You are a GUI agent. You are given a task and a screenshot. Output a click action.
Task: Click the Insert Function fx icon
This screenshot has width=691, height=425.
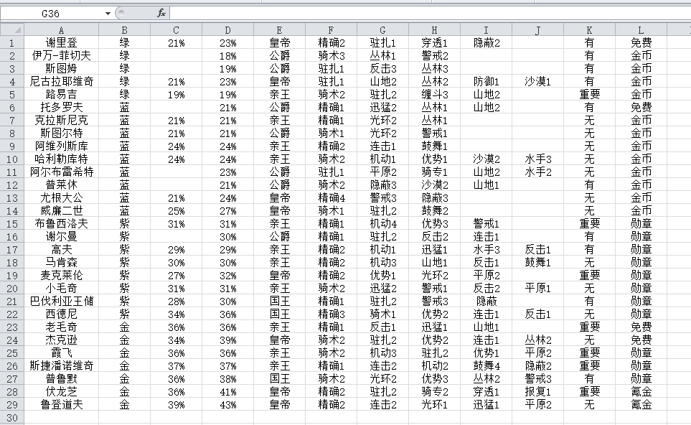point(161,13)
